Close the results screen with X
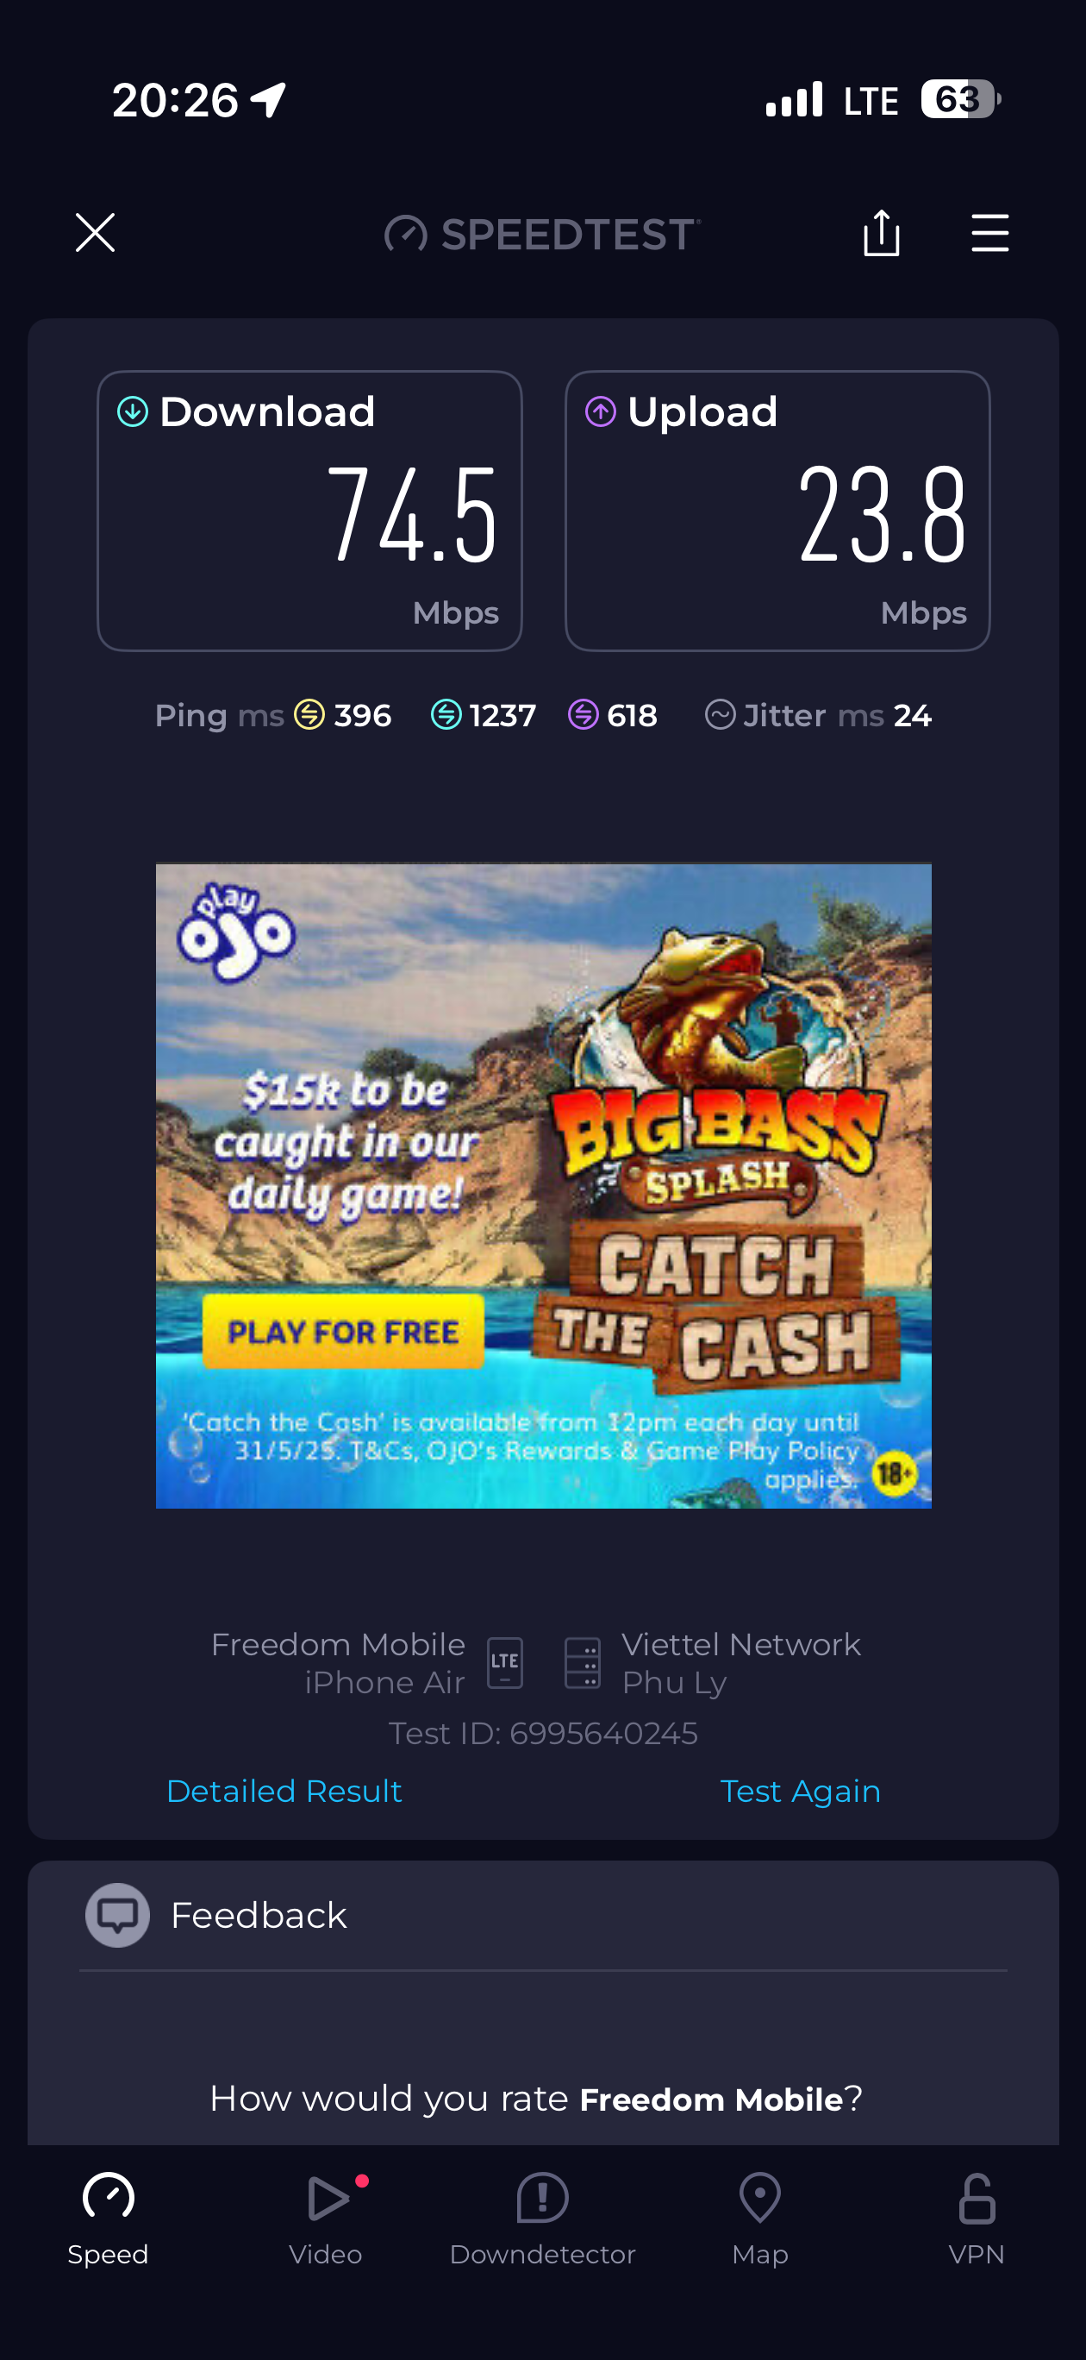This screenshot has width=1086, height=2360. (95, 233)
